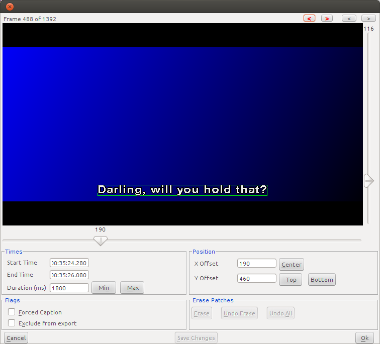Move caption to Top position

(x=291, y=280)
